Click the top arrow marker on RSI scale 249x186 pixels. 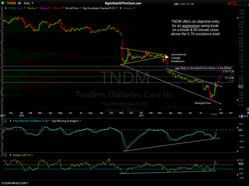[x=237, y=160]
